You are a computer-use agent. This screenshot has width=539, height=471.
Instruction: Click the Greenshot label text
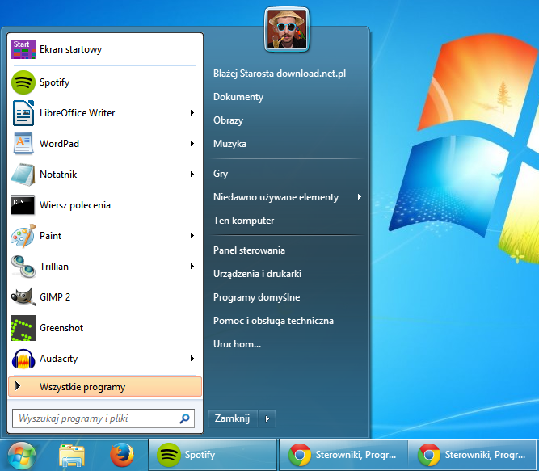click(x=61, y=328)
